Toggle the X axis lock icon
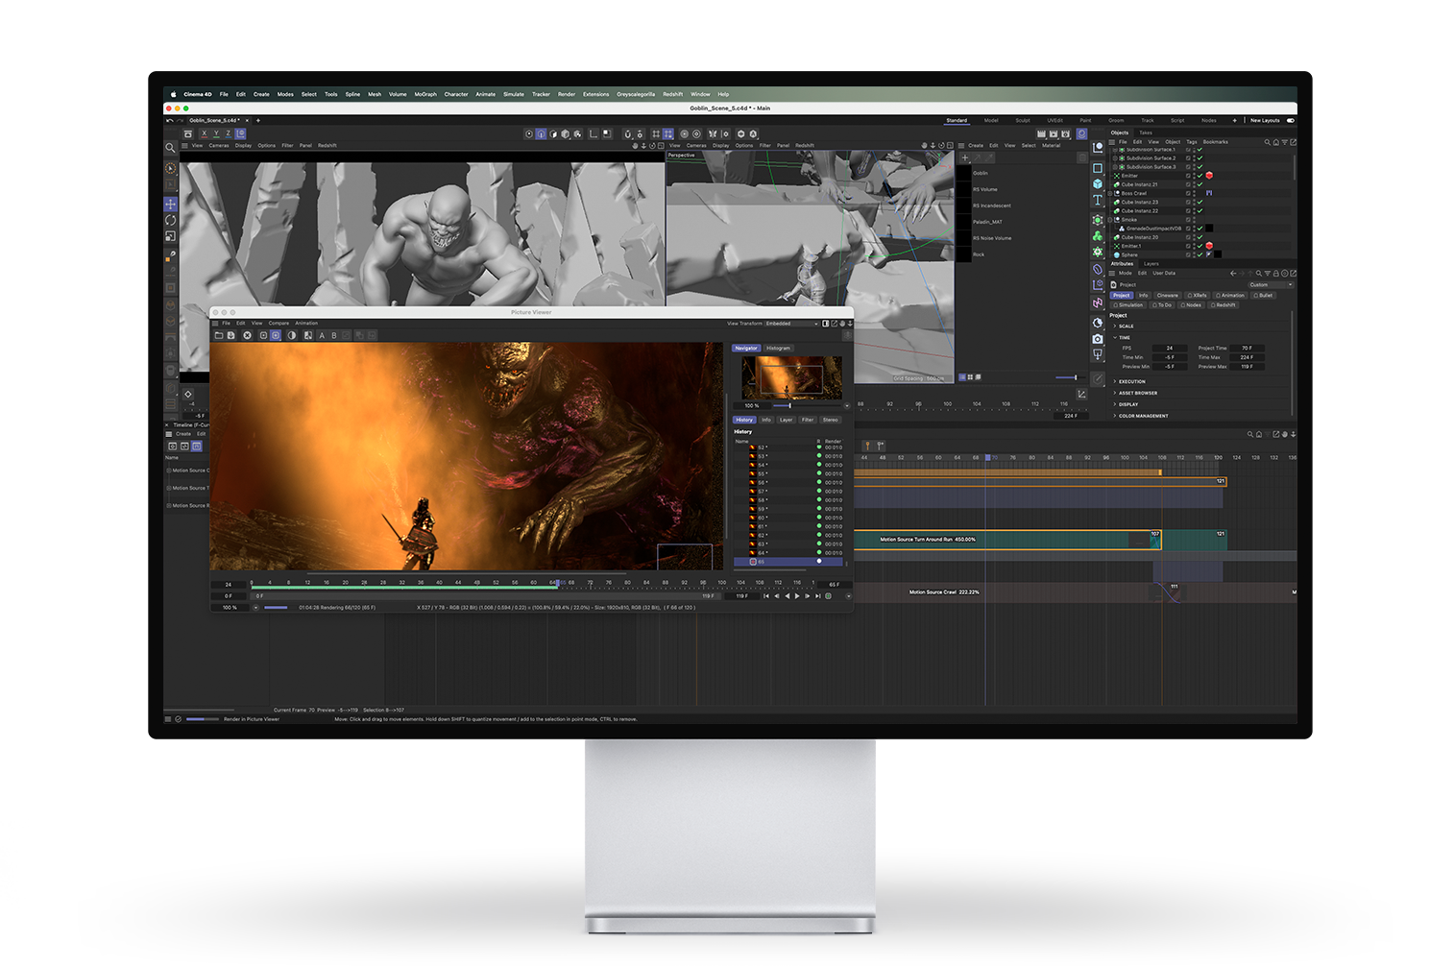The height and width of the screenshot is (966, 1454). coord(204,133)
